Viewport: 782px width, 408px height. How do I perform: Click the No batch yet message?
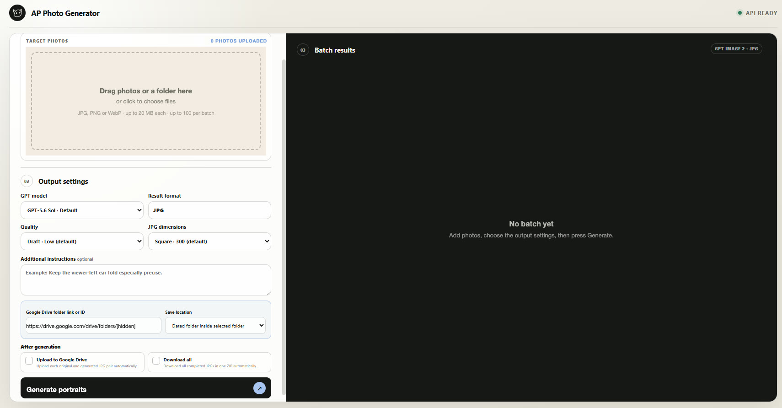click(x=531, y=224)
